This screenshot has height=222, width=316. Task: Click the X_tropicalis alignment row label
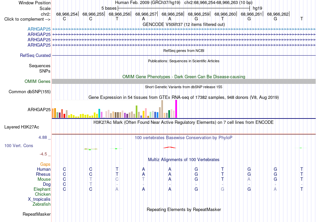[x=39, y=199]
